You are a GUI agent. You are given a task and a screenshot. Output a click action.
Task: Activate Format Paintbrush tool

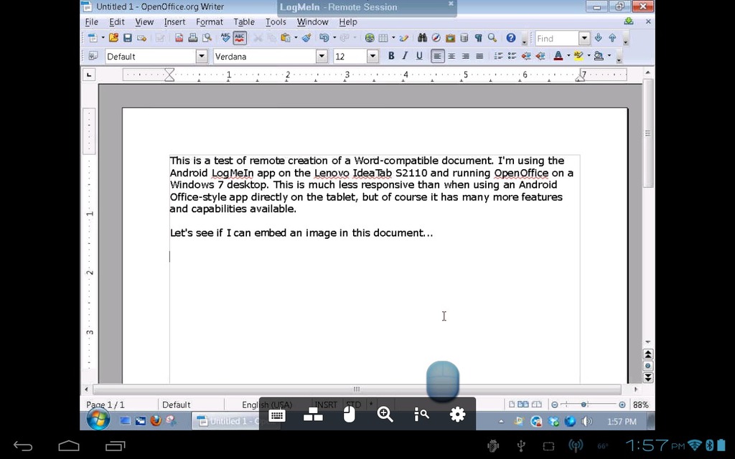[306, 38]
